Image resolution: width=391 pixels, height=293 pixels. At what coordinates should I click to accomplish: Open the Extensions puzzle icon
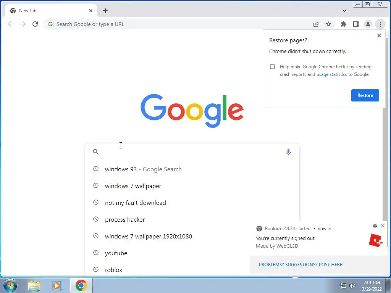click(x=344, y=24)
